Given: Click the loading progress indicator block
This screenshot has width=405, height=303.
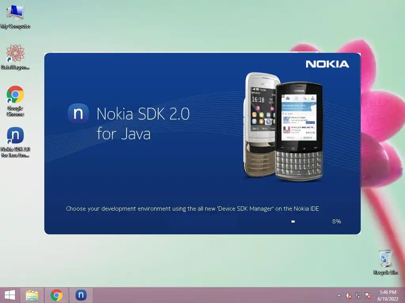Looking at the screenshot, I should click(293, 221).
